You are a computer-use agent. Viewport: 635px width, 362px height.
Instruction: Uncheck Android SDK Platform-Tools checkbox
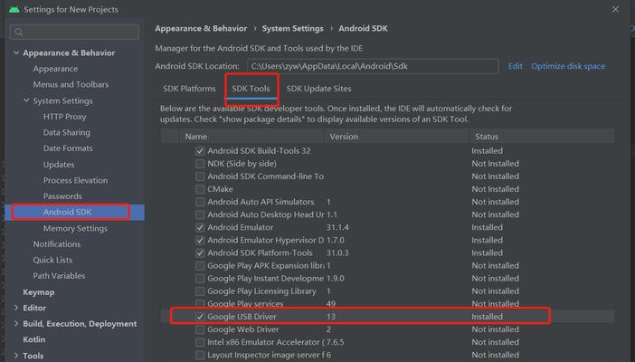(200, 253)
